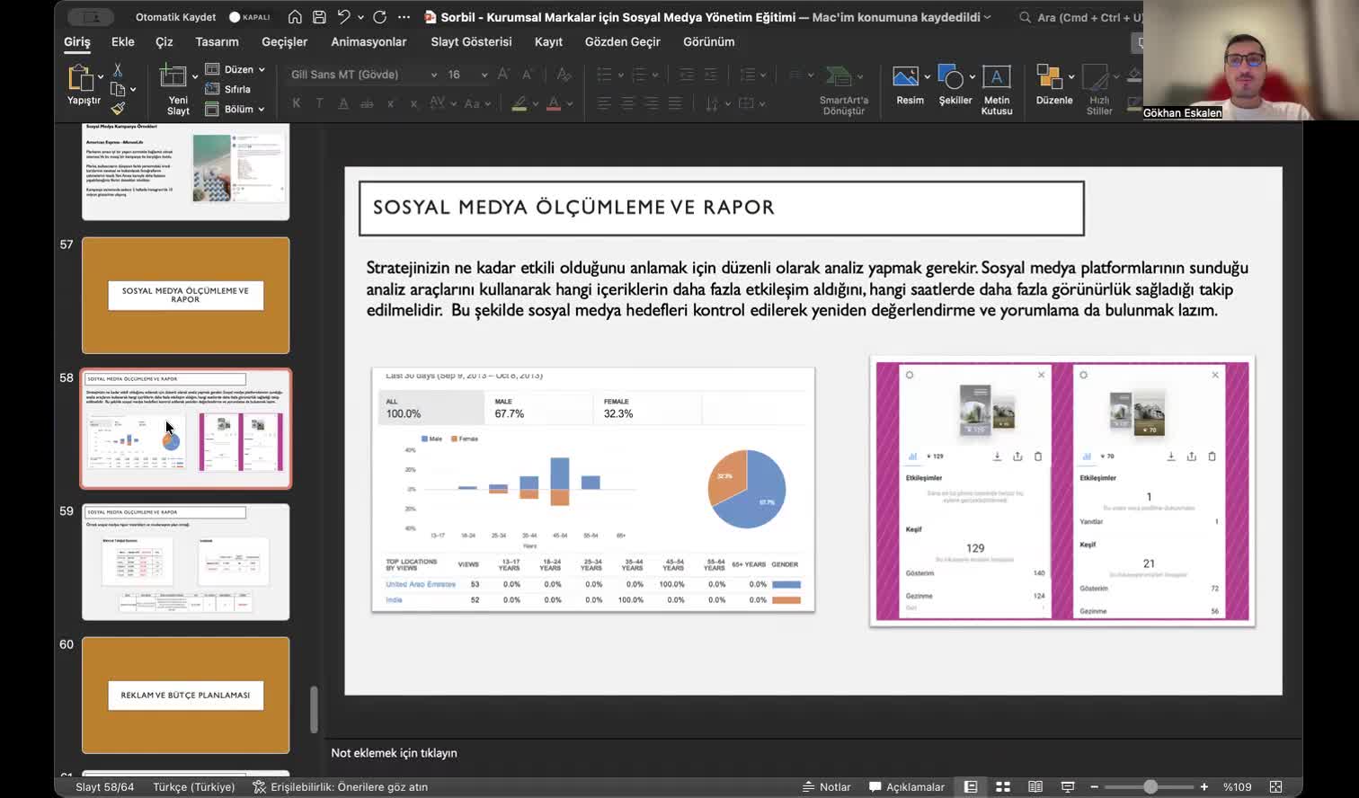Open Reading view from status bar
This screenshot has width=1359, height=798.
pos(1035,786)
